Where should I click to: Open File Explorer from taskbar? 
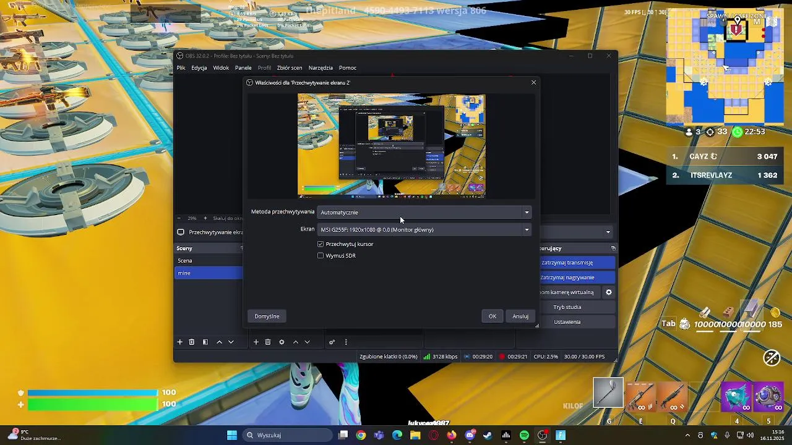415,435
